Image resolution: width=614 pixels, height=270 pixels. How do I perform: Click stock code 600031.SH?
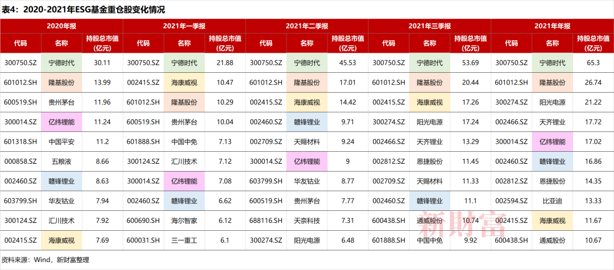[x=143, y=240]
